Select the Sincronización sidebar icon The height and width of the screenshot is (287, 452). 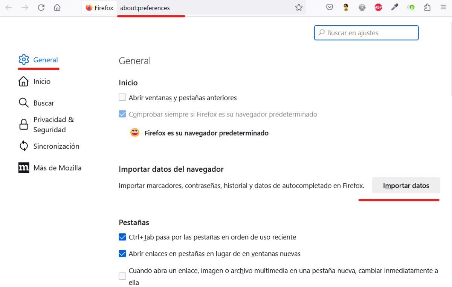(23, 146)
